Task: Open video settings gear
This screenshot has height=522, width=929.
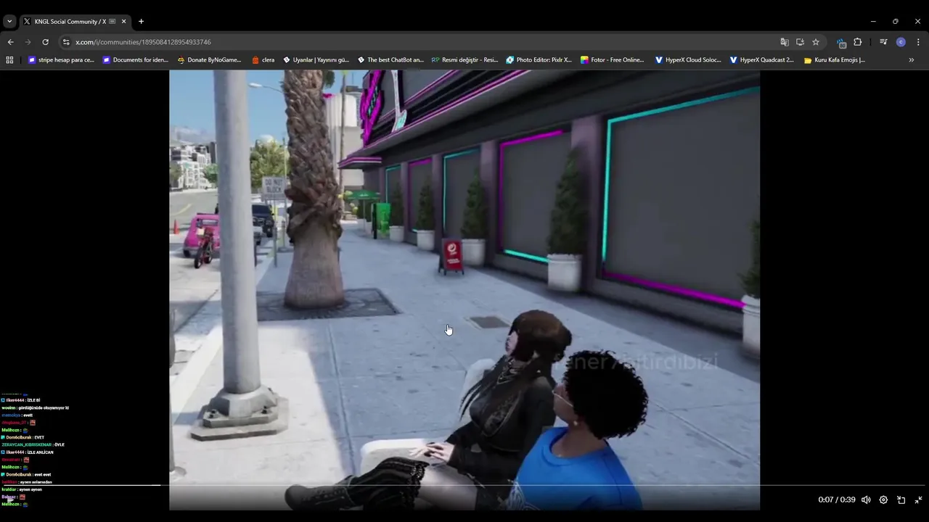Action: click(883, 500)
